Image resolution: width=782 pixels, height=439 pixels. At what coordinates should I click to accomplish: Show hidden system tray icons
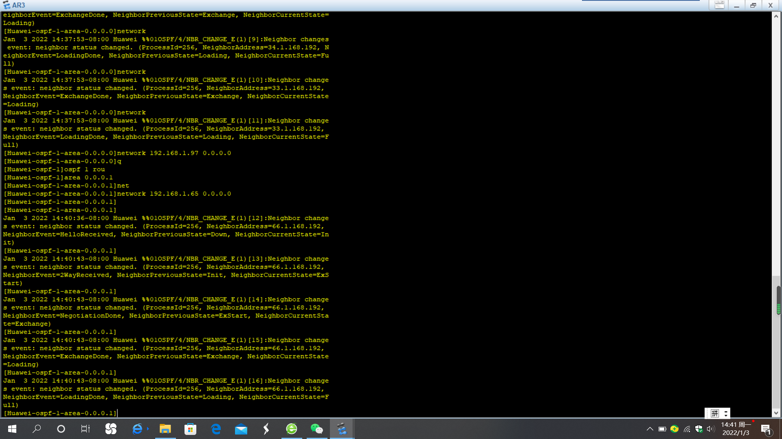tap(650, 429)
